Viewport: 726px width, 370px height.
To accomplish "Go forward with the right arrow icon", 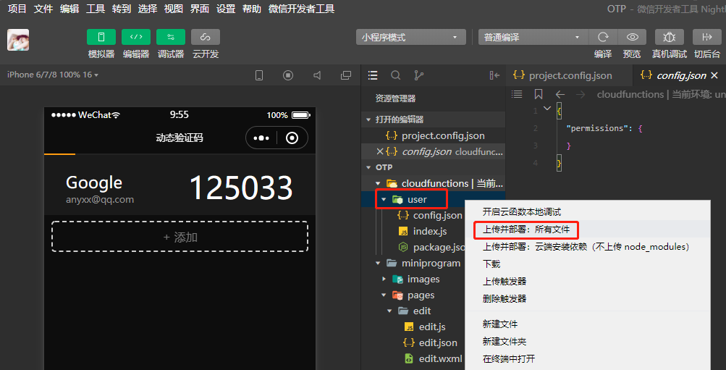I will pos(581,94).
